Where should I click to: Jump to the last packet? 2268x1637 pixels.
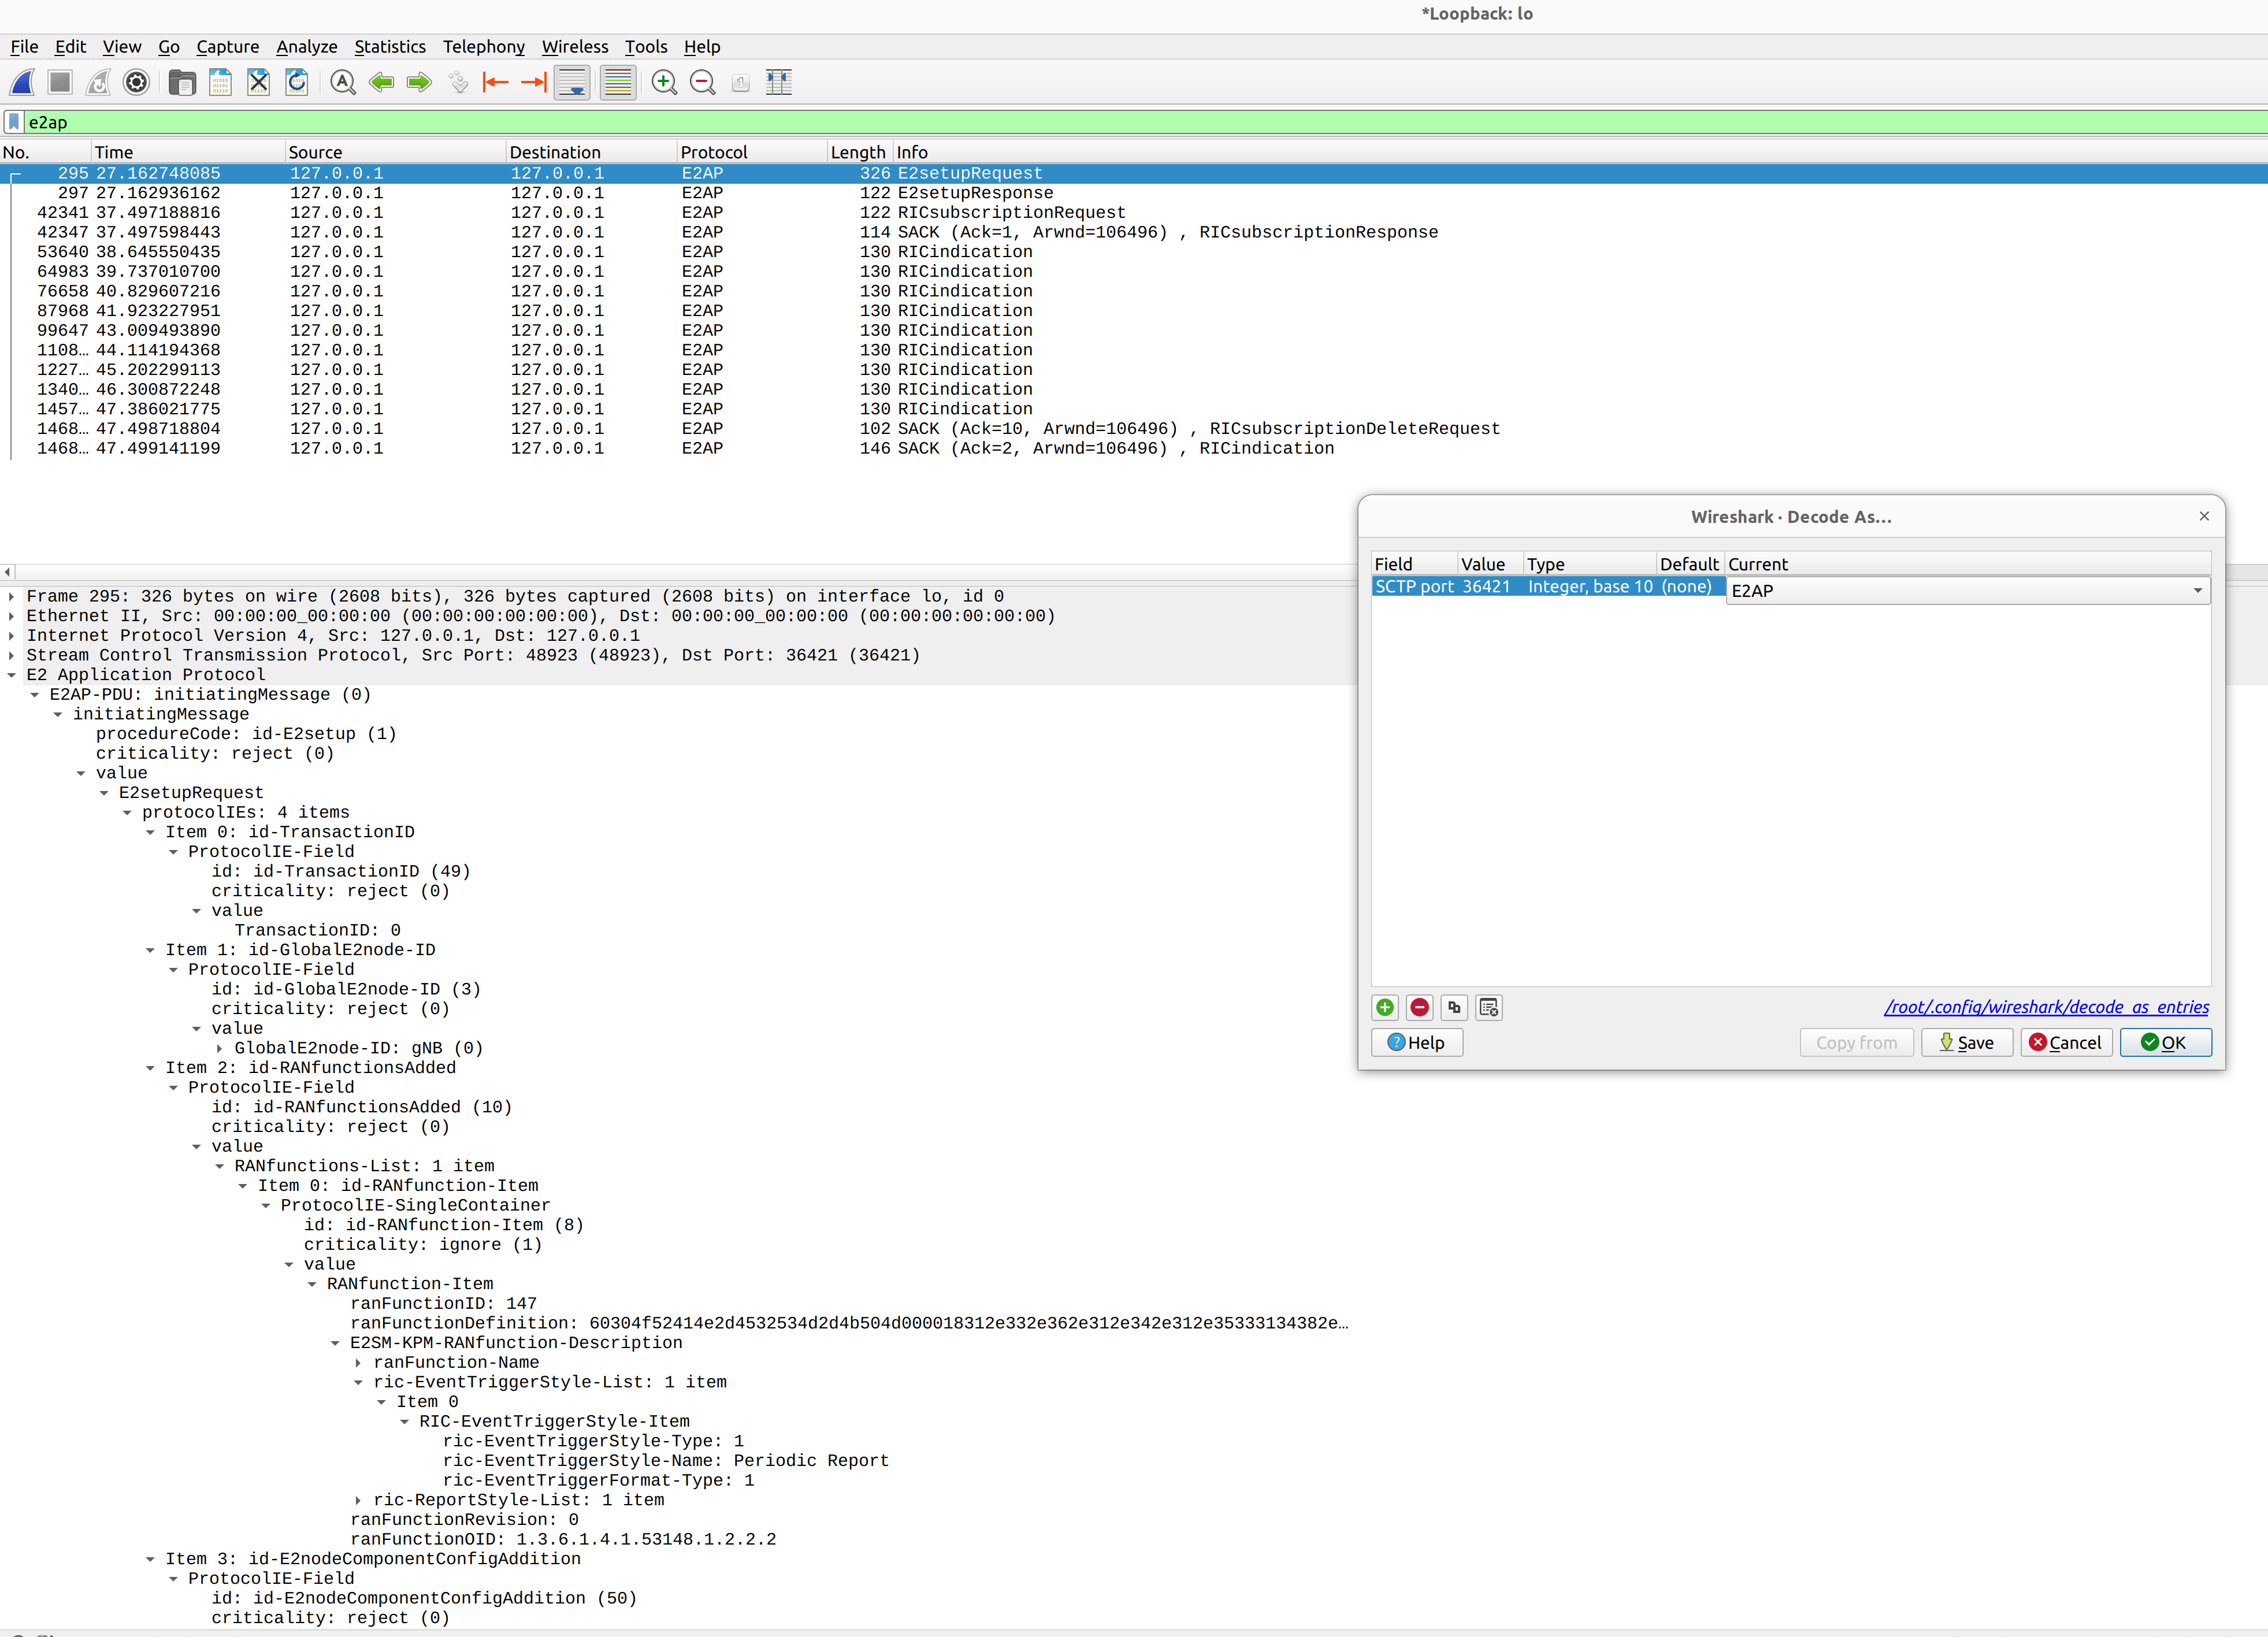(x=534, y=83)
